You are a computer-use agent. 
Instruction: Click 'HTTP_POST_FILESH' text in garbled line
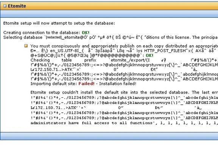tap(165, 51)
